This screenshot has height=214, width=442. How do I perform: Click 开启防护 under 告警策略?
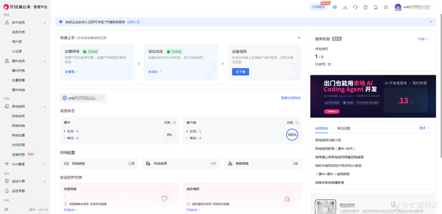pyautogui.click(x=70, y=210)
